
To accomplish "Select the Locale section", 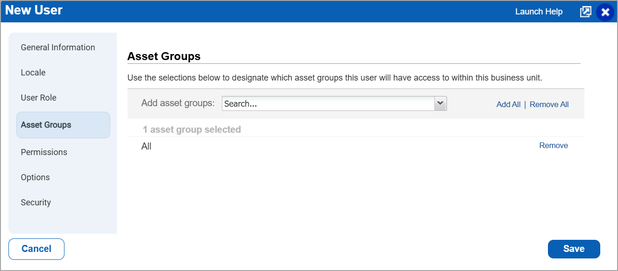I will click(x=33, y=72).
